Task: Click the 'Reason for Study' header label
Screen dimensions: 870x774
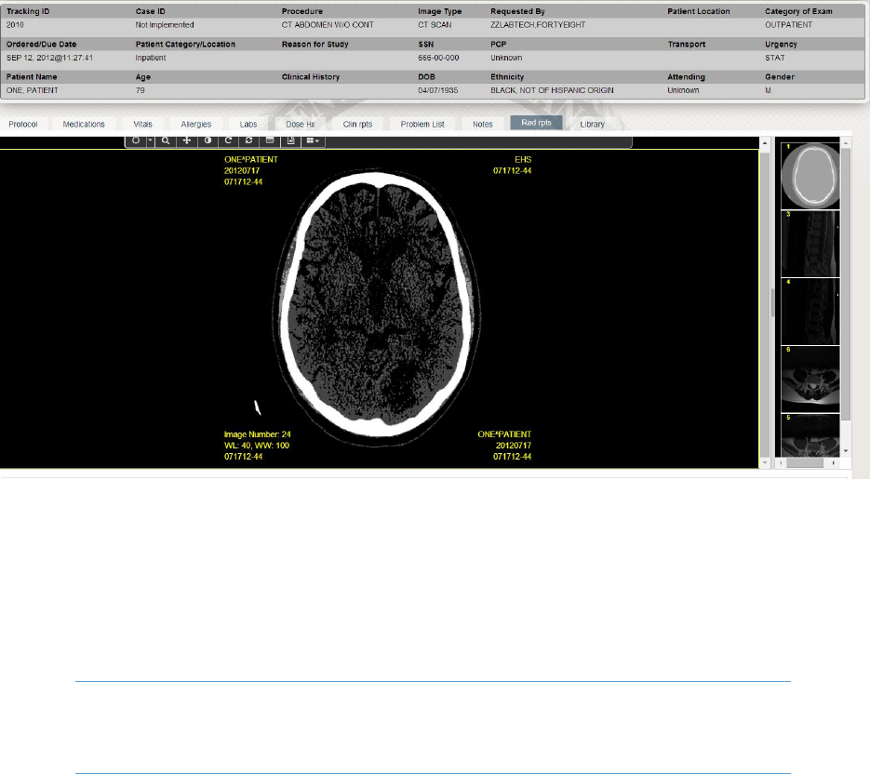Action: (315, 44)
